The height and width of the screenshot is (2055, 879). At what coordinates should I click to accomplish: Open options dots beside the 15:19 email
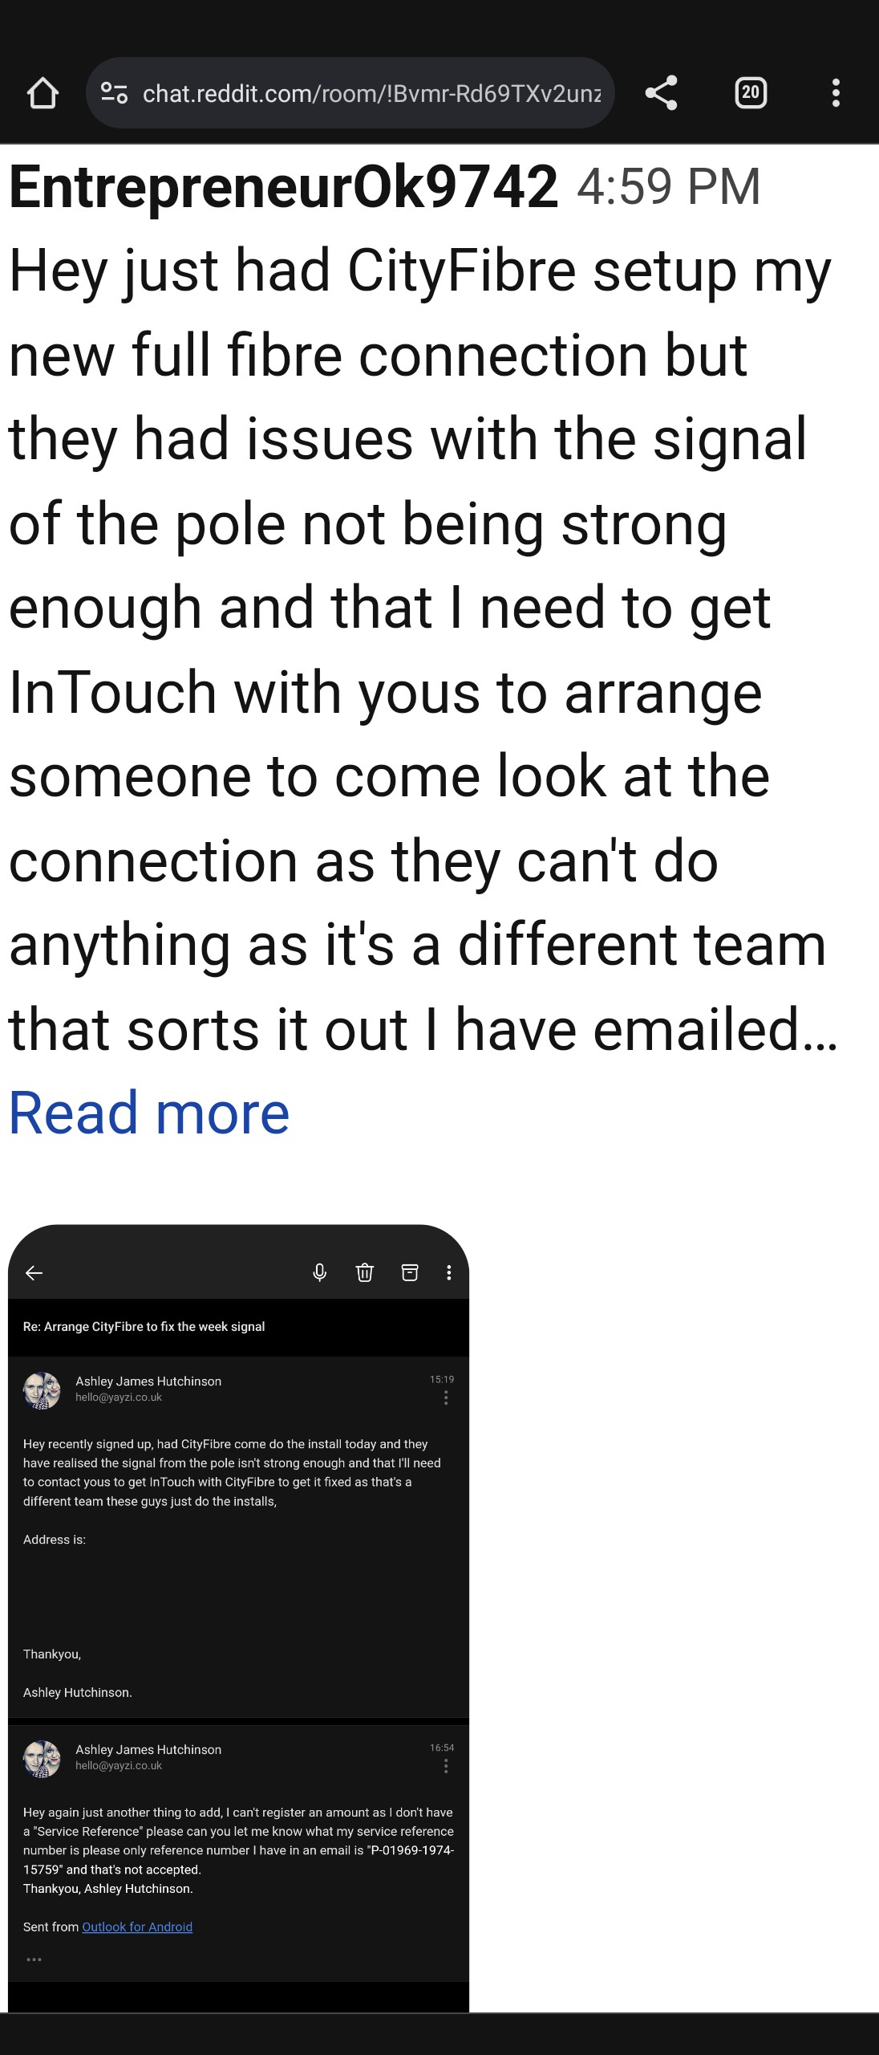click(446, 1398)
